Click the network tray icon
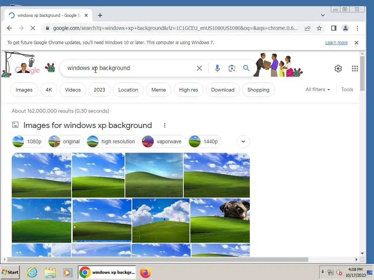The height and width of the screenshot is (280, 374). pyautogui.click(x=330, y=272)
